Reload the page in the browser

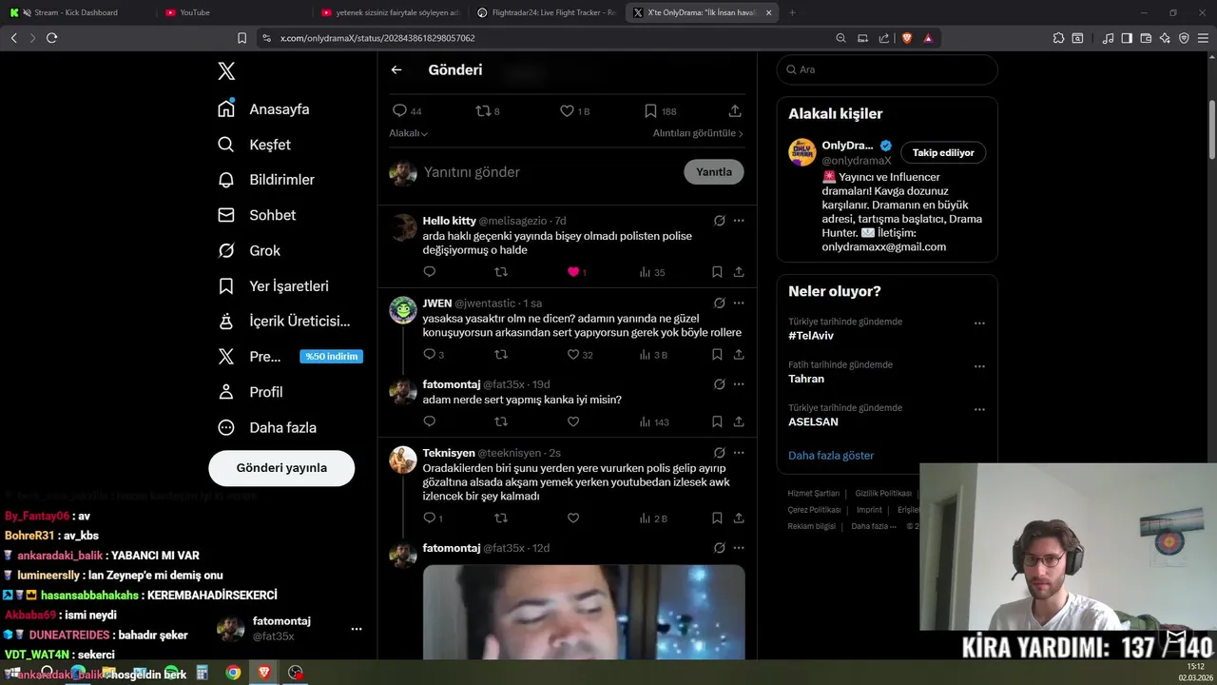tap(51, 38)
